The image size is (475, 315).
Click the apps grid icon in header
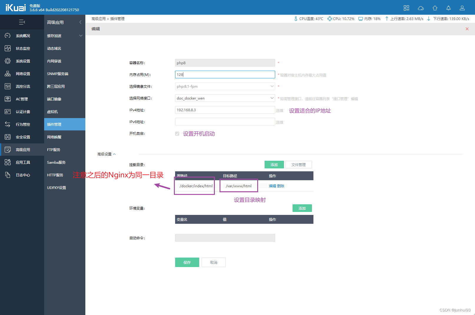[406, 8]
